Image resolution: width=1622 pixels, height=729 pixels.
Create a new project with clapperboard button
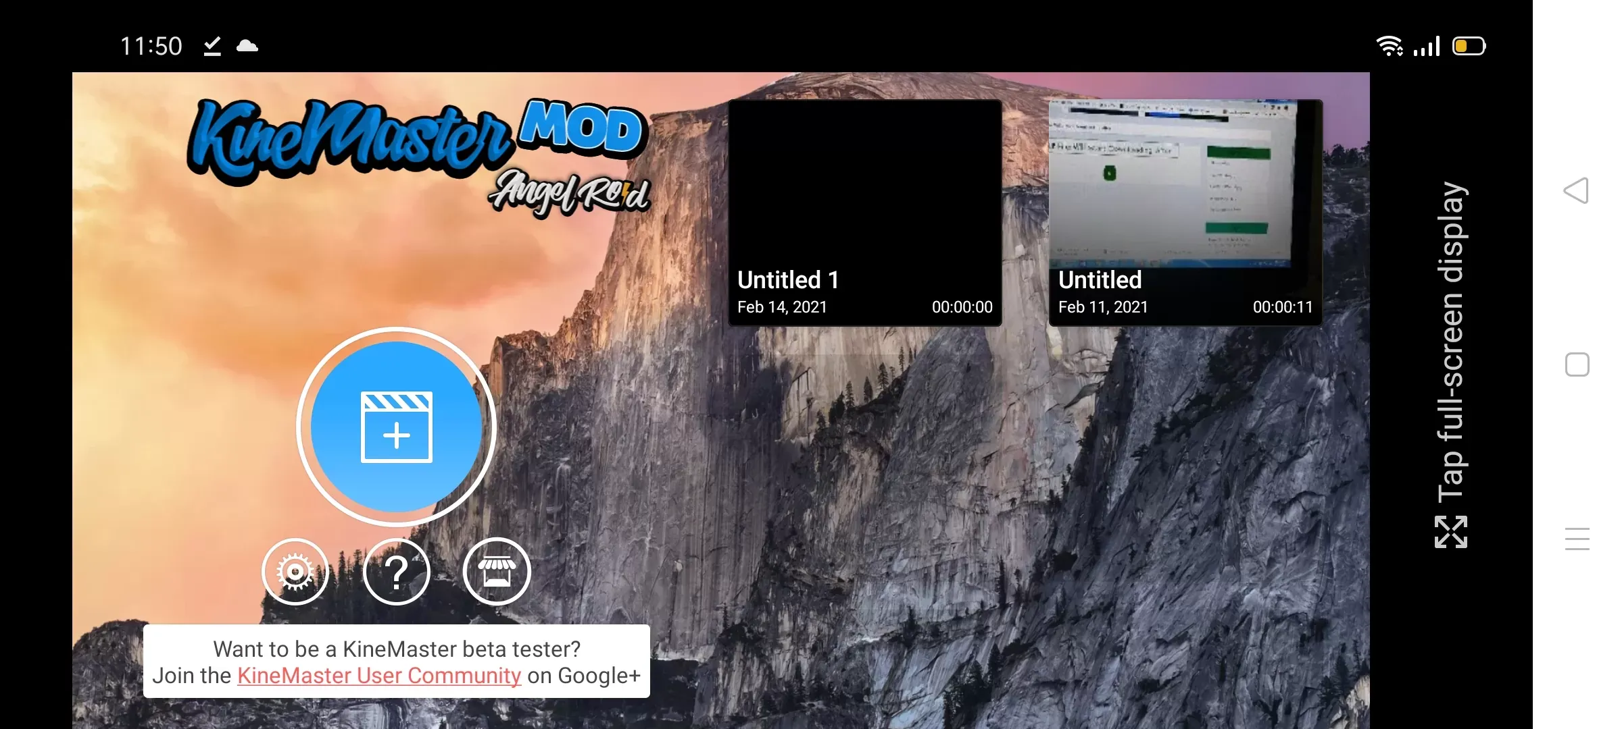click(x=397, y=427)
